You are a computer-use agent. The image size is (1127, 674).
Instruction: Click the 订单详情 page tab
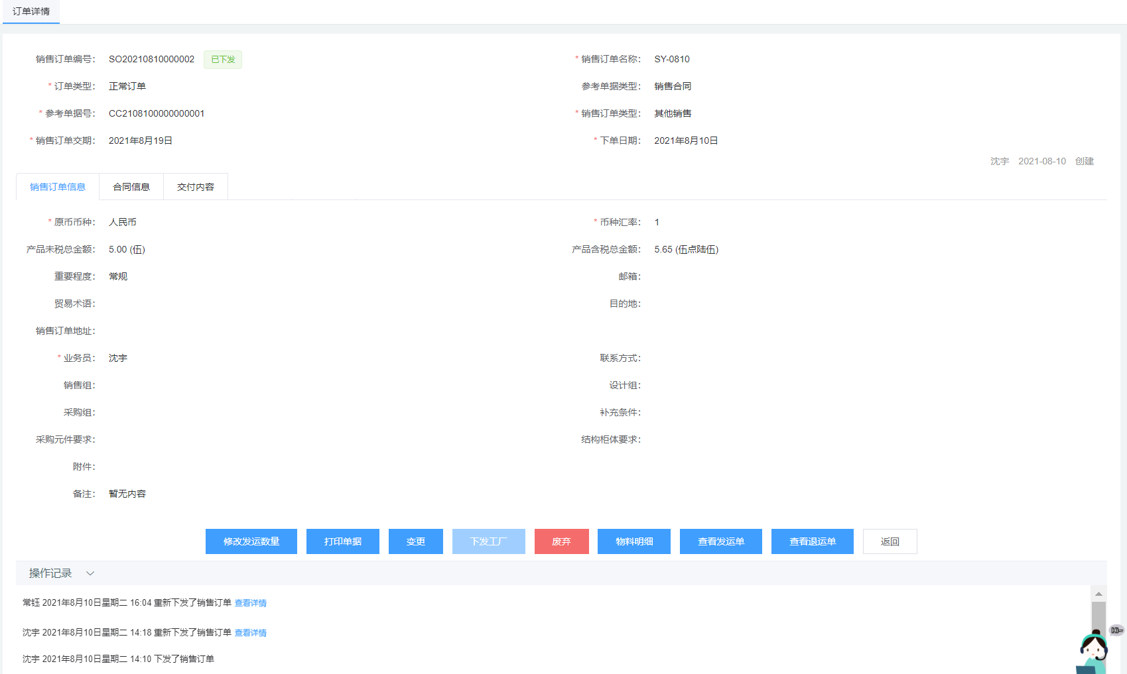coord(31,11)
